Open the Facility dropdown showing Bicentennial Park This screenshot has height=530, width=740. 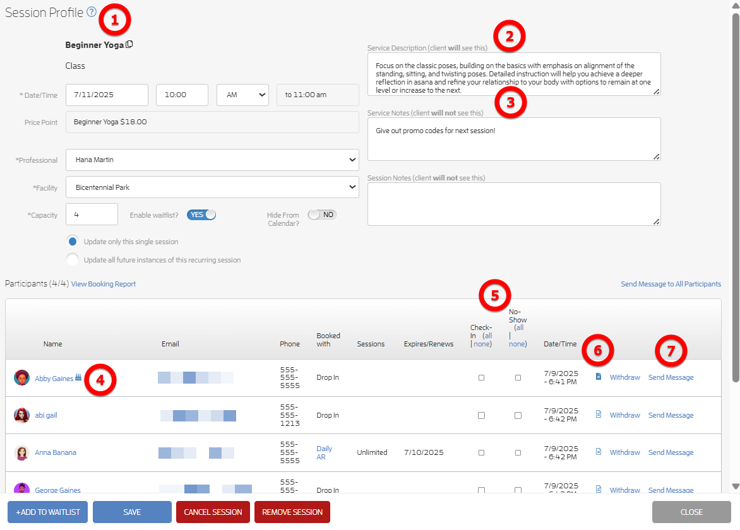(212, 187)
